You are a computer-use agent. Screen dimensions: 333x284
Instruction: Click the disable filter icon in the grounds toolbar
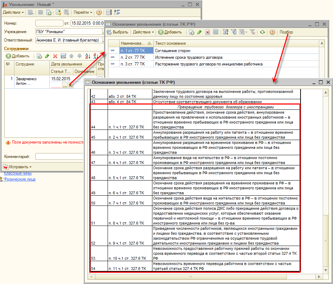[253, 32]
